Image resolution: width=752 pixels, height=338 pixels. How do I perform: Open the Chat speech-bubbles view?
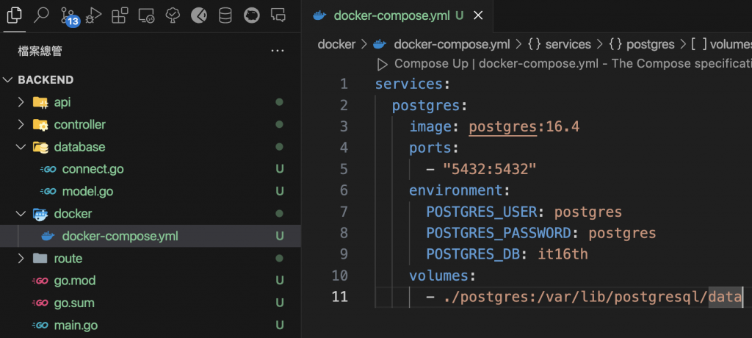click(x=278, y=15)
